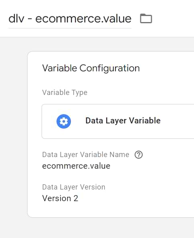The width and height of the screenshot is (194, 238).
Task: Click the 'Data Layer Version' label
Action: [x=74, y=187]
